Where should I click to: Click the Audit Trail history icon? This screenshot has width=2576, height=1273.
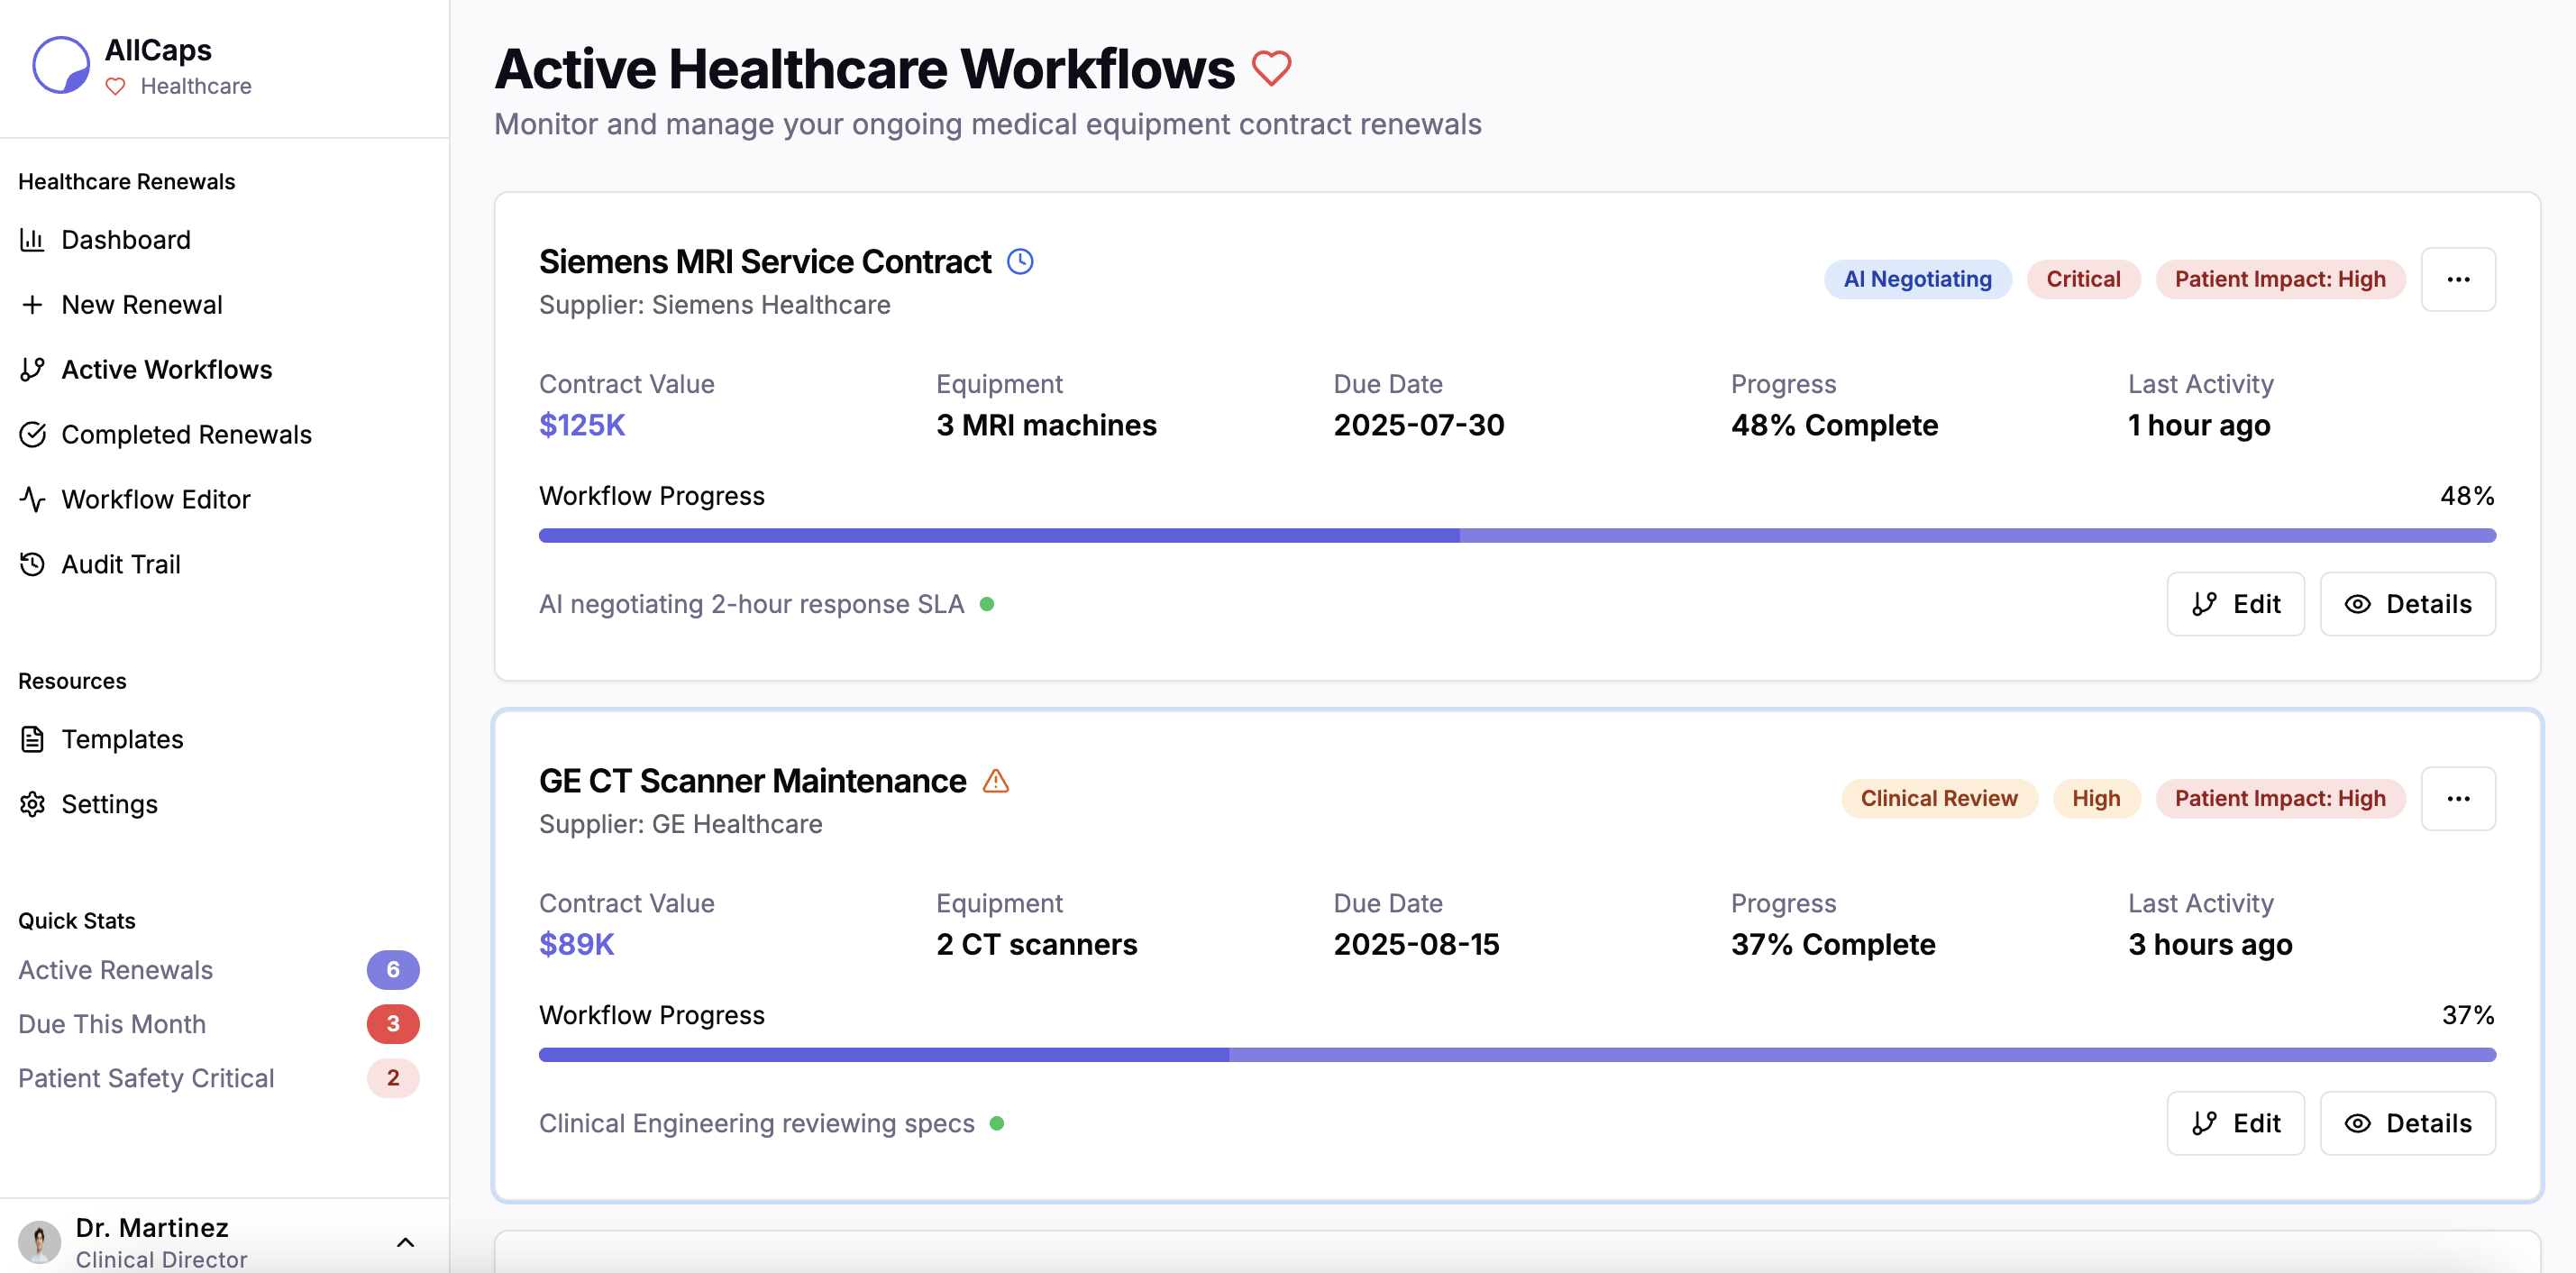pyautogui.click(x=32, y=564)
